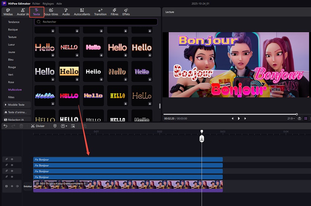Viewport: 311px width, 206px height.
Task: Mute the video track audio
Action: [17, 186]
